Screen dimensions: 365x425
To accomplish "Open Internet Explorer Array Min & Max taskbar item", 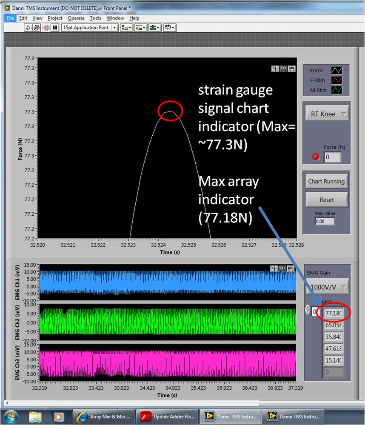I will 103,416.
